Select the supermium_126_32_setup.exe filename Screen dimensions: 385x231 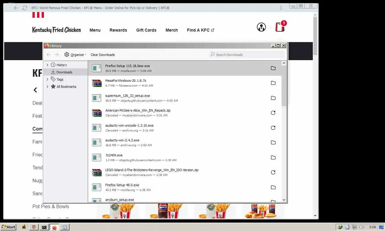pos(128,96)
